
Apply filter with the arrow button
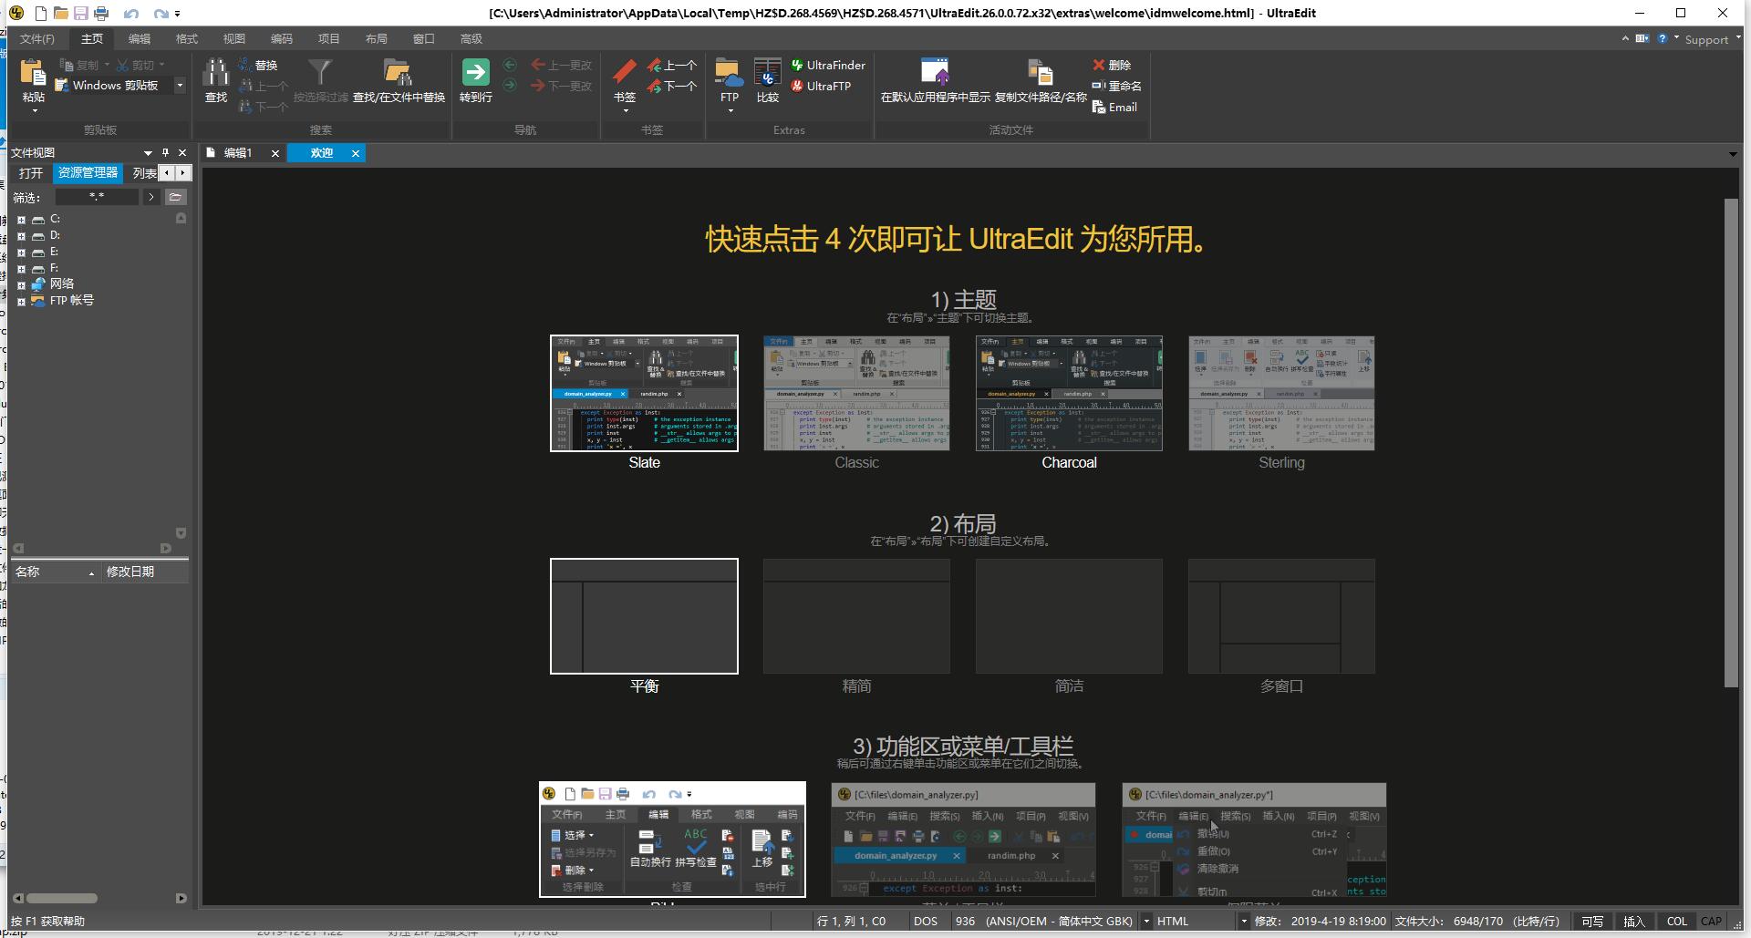[x=151, y=197]
